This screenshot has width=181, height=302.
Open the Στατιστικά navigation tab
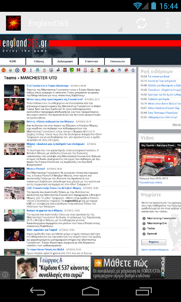click(x=91, y=61)
